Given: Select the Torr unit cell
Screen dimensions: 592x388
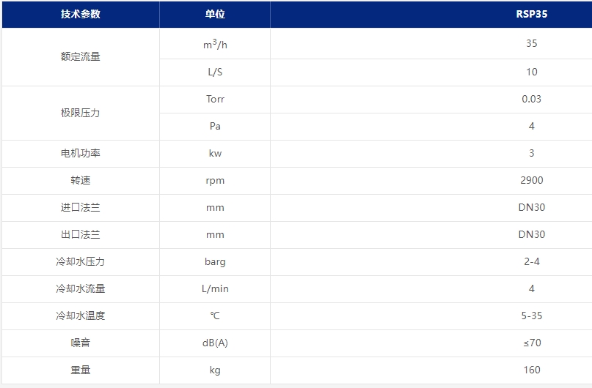Looking at the screenshot, I should coord(215,99).
